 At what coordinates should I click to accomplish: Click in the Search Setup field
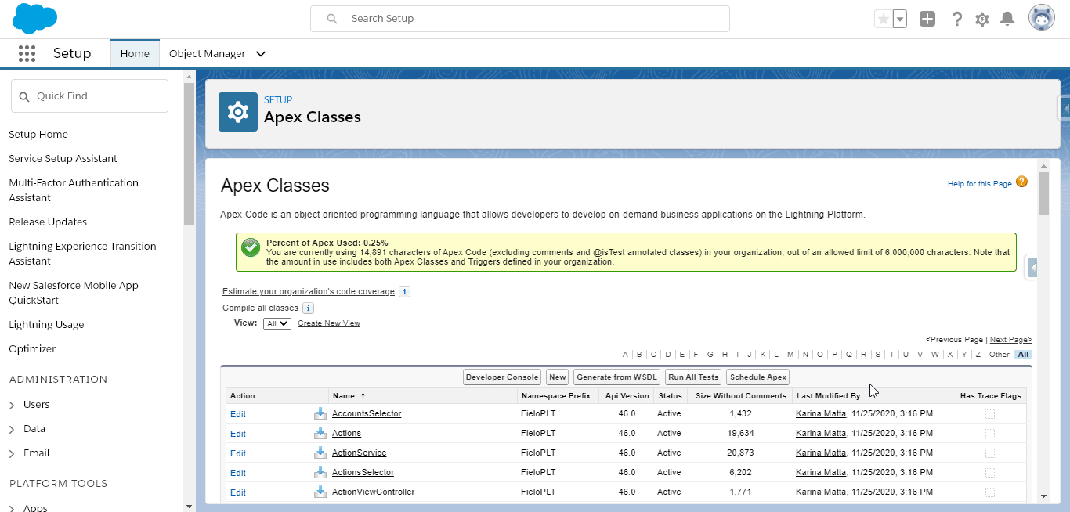(x=520, y=19)
